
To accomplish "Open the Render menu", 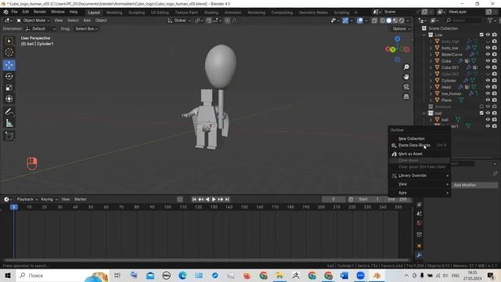I will (x=40, y=12).
